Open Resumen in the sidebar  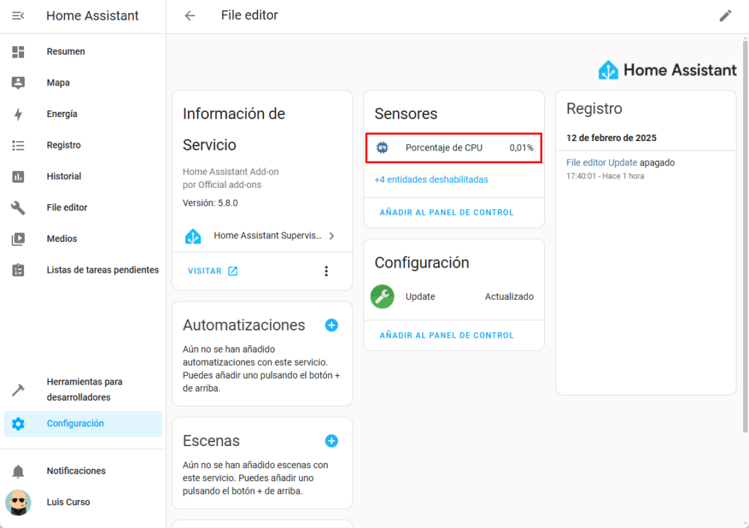click(66, 52)
